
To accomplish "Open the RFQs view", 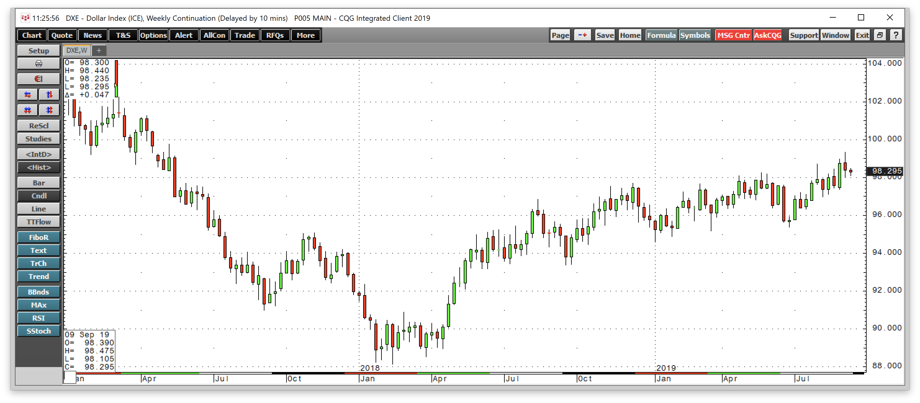I will point(275,35).
